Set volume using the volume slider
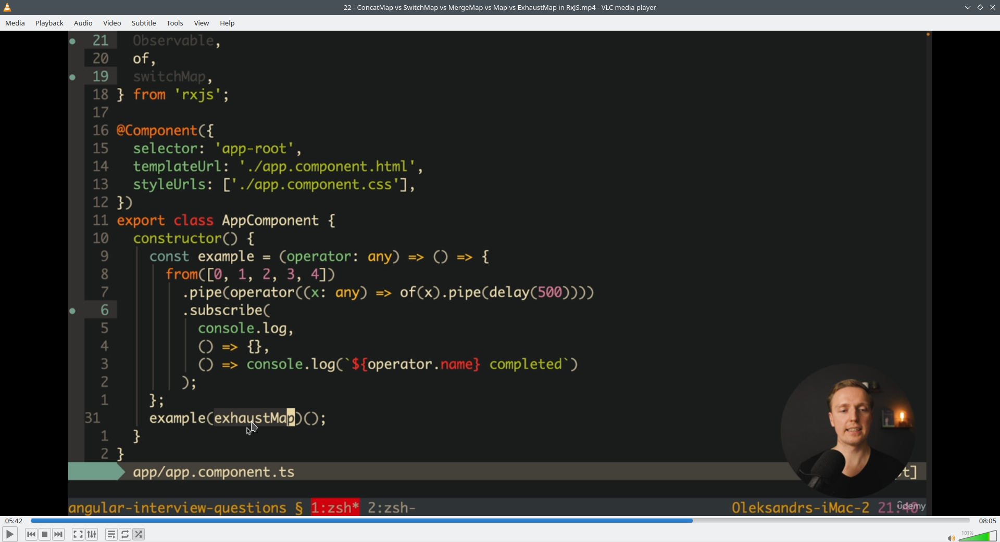This screenshot has height=542, width=1000. tap(978, 536)
